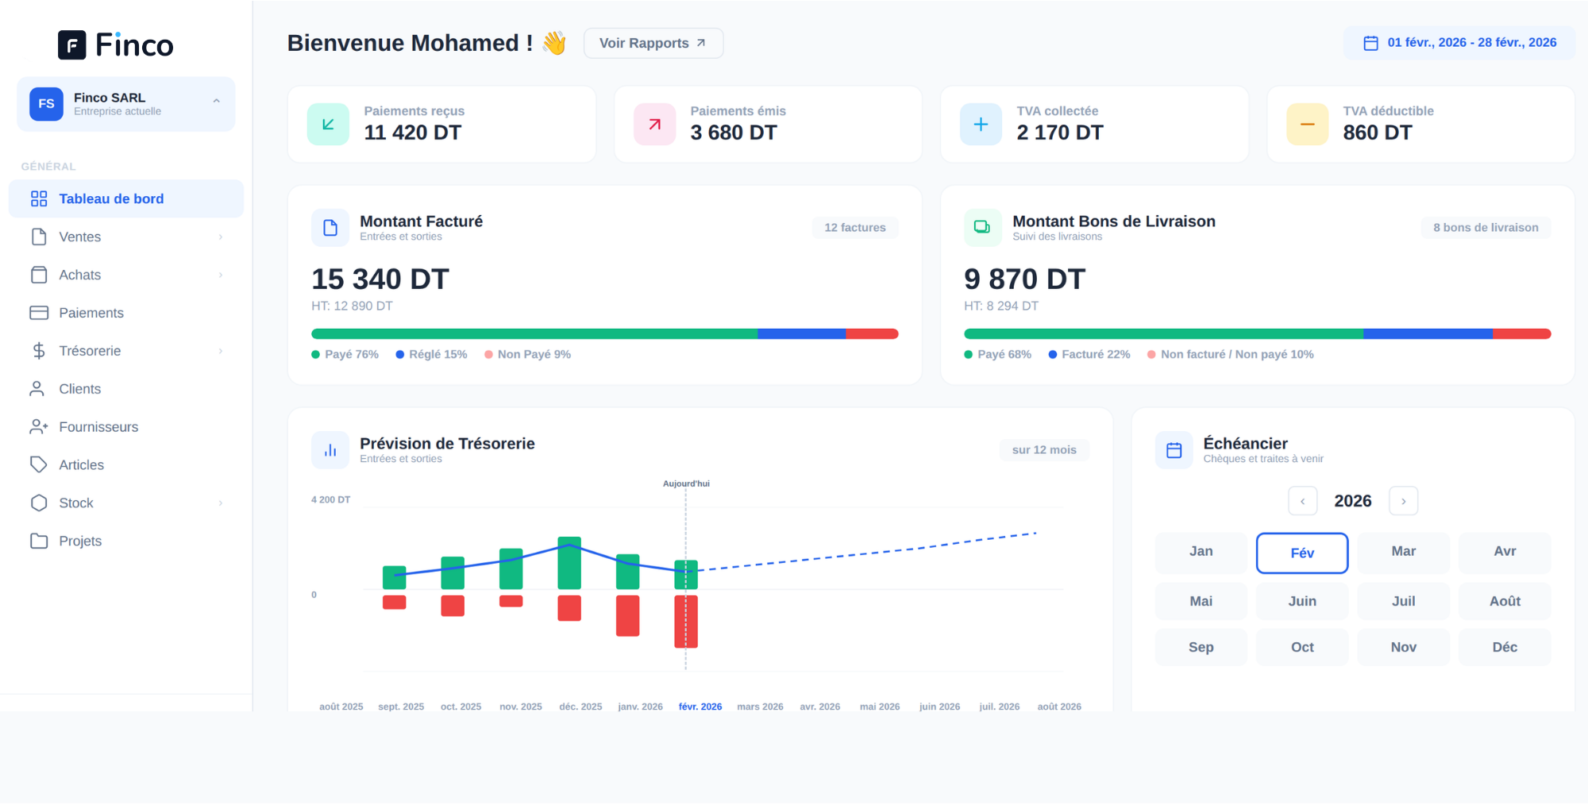Viewport: 1588px width, 805px height.
Task: Select Juin in the Échéancier
Action: point(1302,601)
